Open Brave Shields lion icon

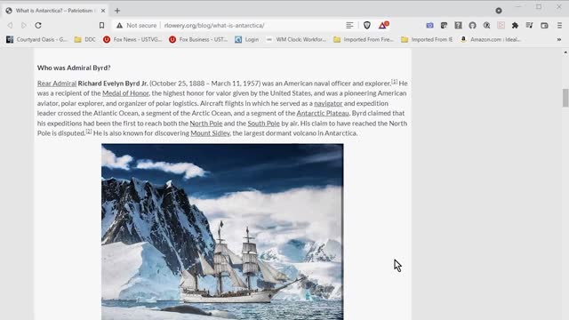[x=367, y=26]
